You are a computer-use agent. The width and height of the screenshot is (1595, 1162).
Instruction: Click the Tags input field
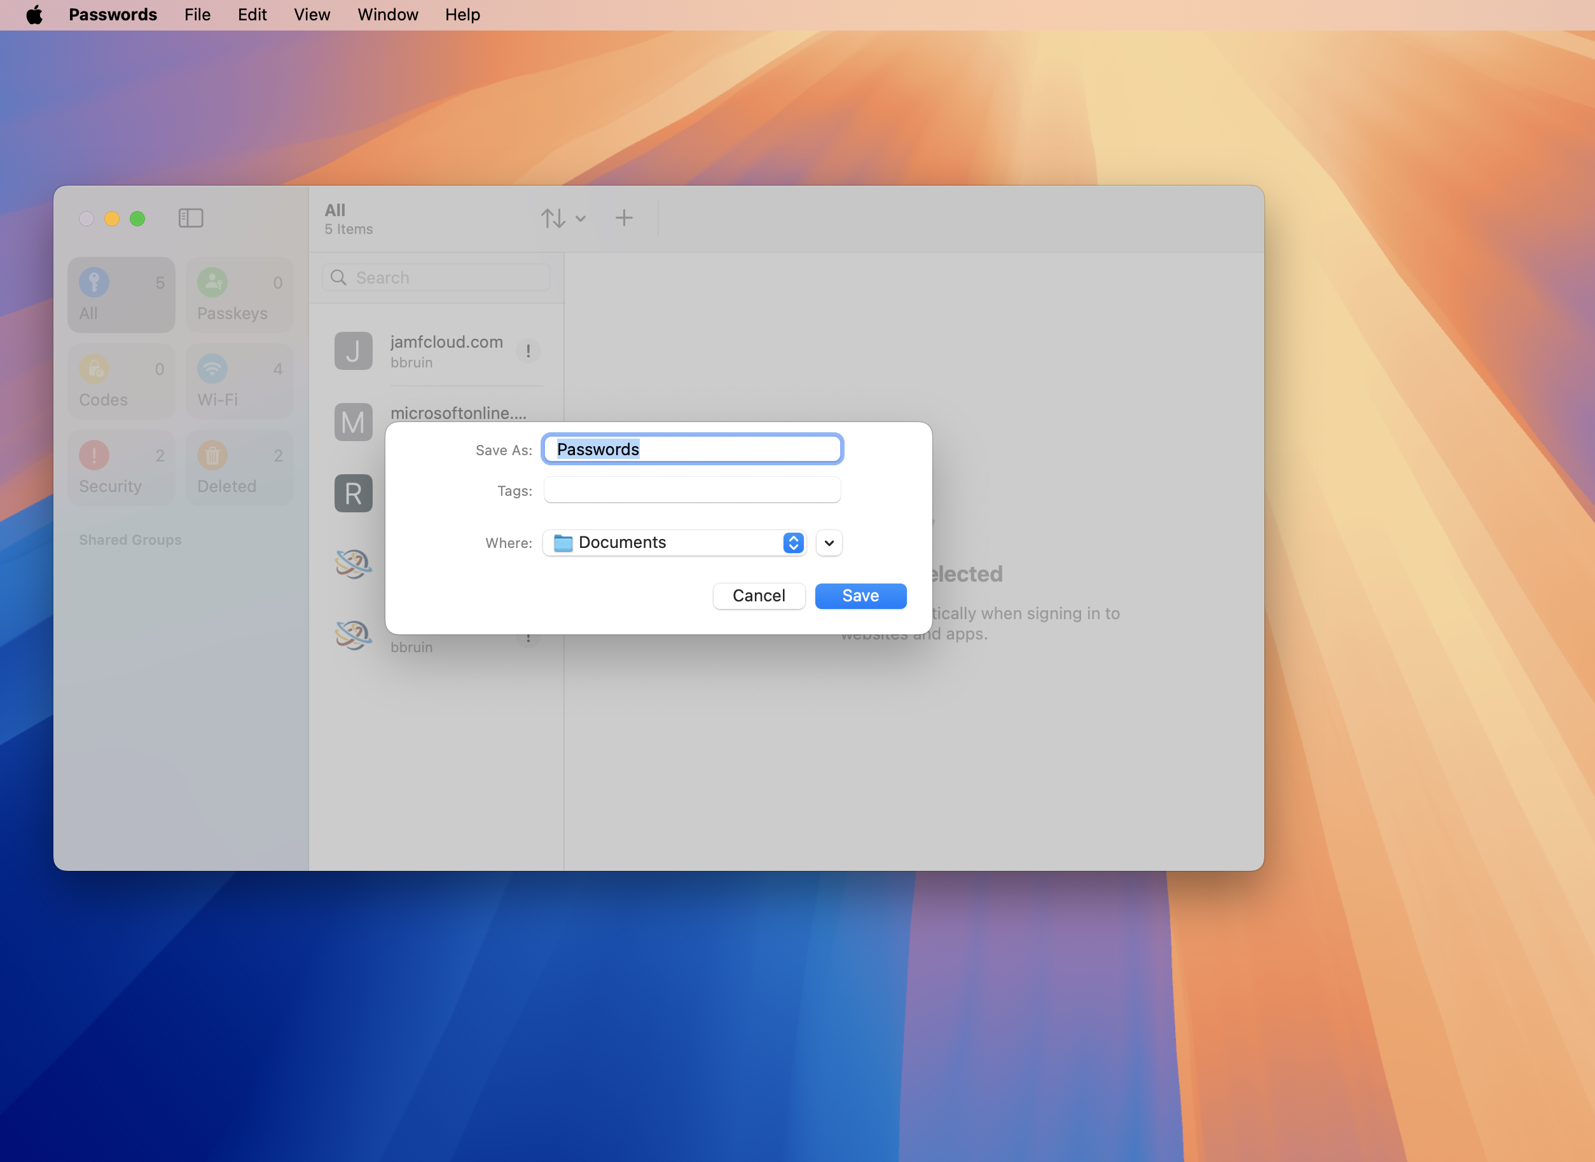click(x=693, y=490)
